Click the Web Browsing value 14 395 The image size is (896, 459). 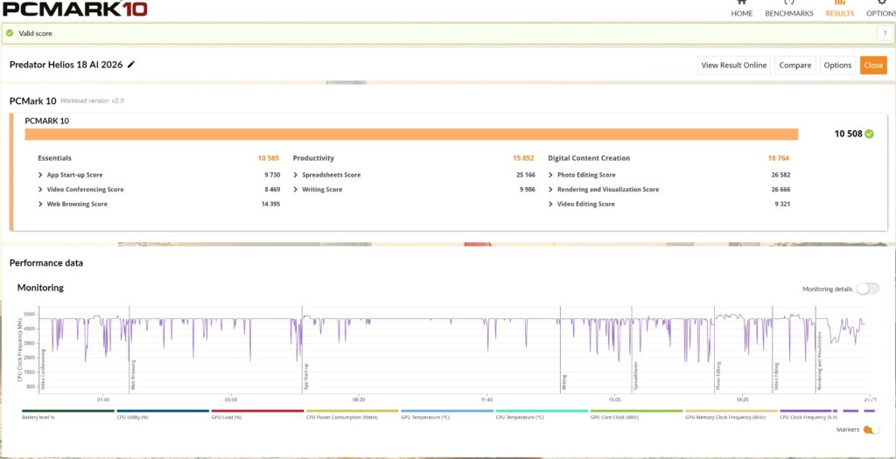pyautogui.click(x=270, y=204)
